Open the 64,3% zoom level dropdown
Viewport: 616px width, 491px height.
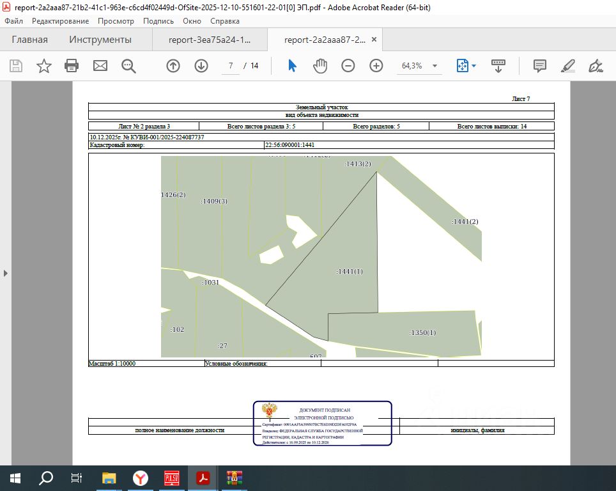(x=435, y=66)
